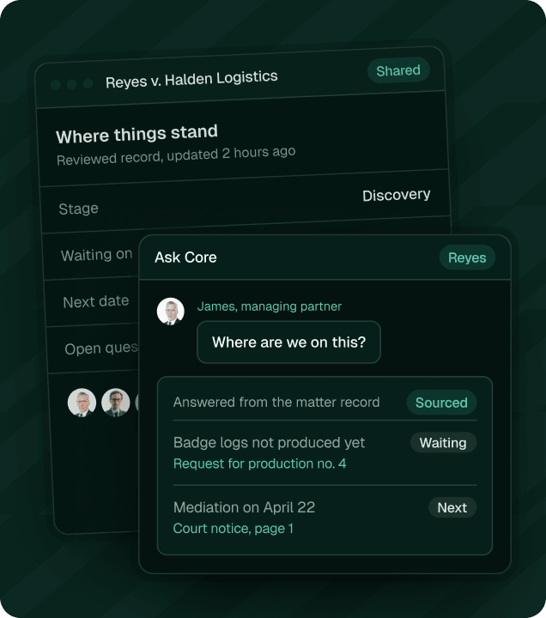Click 'James, managing partner' name label
This screenshot has width=546, height=618.
[270, 306]
